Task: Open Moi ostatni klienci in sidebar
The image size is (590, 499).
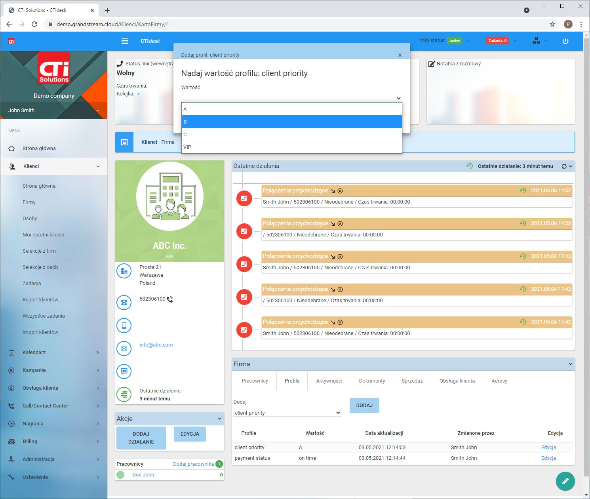Action: point(43,234)
